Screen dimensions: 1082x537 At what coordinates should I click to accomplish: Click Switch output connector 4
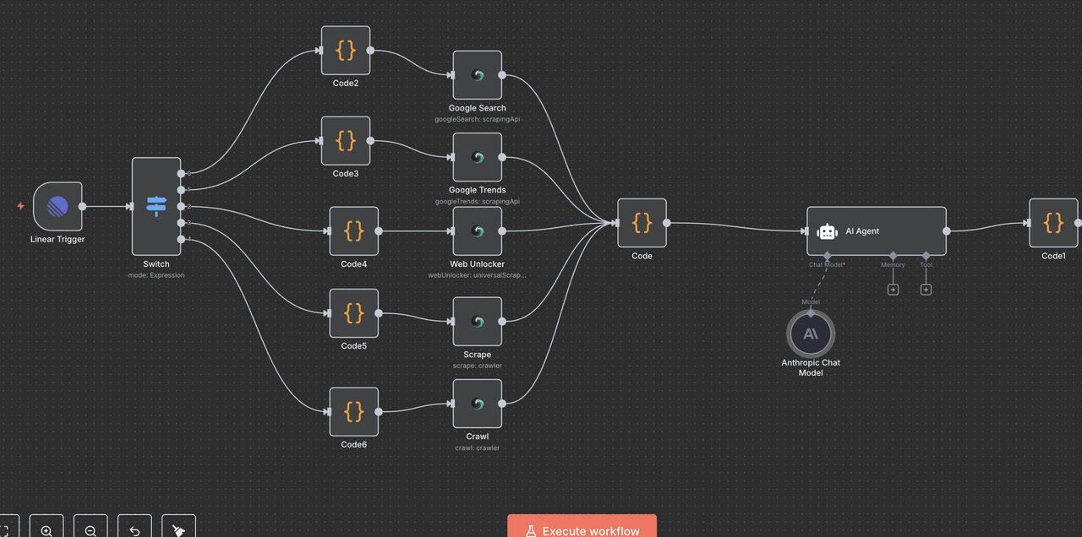coord(181,240)
